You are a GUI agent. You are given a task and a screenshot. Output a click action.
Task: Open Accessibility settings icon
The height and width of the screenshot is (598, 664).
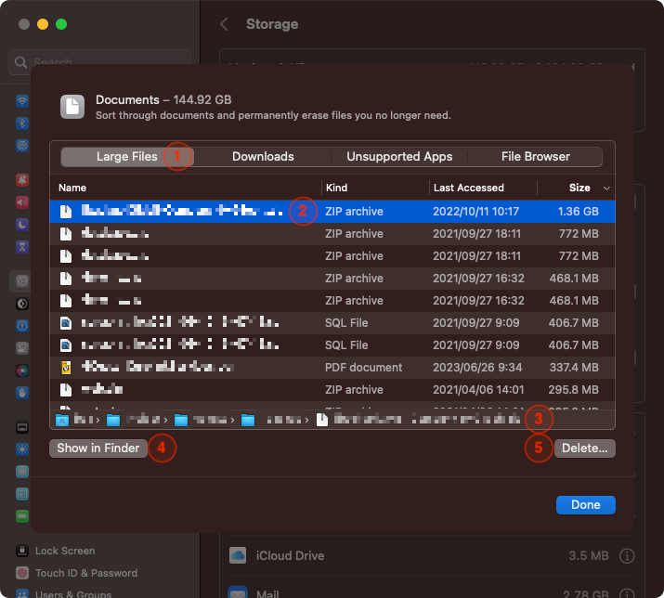point(22,326)
